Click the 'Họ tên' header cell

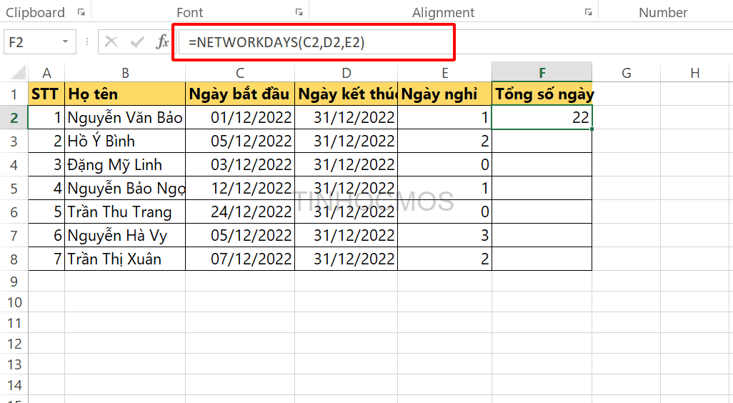pyautogui.click(x=125, y=94)
